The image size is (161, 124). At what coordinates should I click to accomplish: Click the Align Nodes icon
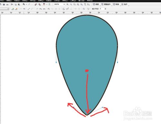coord(71,9)
